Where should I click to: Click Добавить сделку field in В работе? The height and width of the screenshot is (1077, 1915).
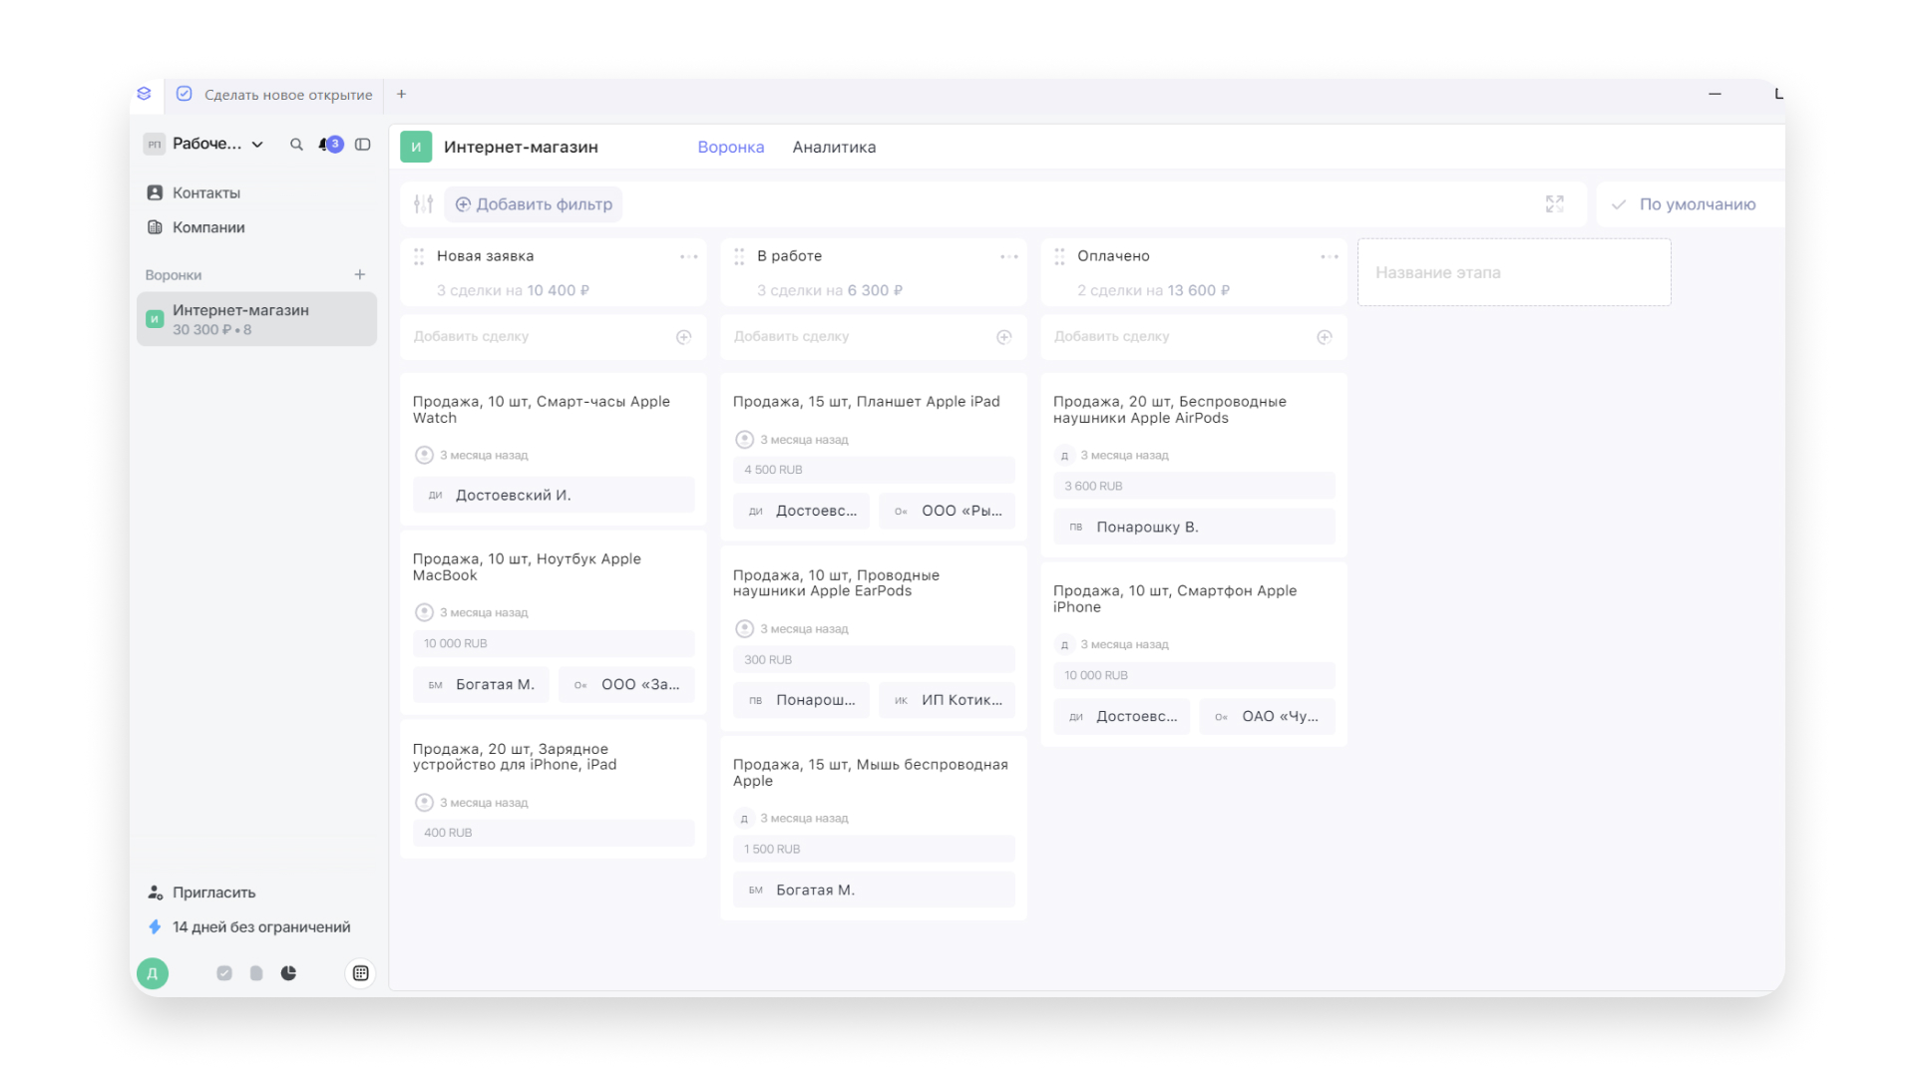click(874, 337)
